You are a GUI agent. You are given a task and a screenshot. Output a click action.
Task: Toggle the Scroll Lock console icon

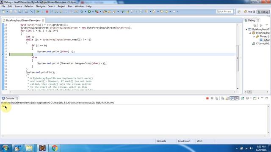pos(227,98)
